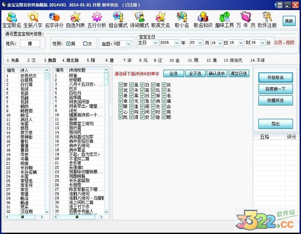Toggle the 幸 character checkbox
The height and width of the screenshot is (234, 301).
(x=121, y=101)
